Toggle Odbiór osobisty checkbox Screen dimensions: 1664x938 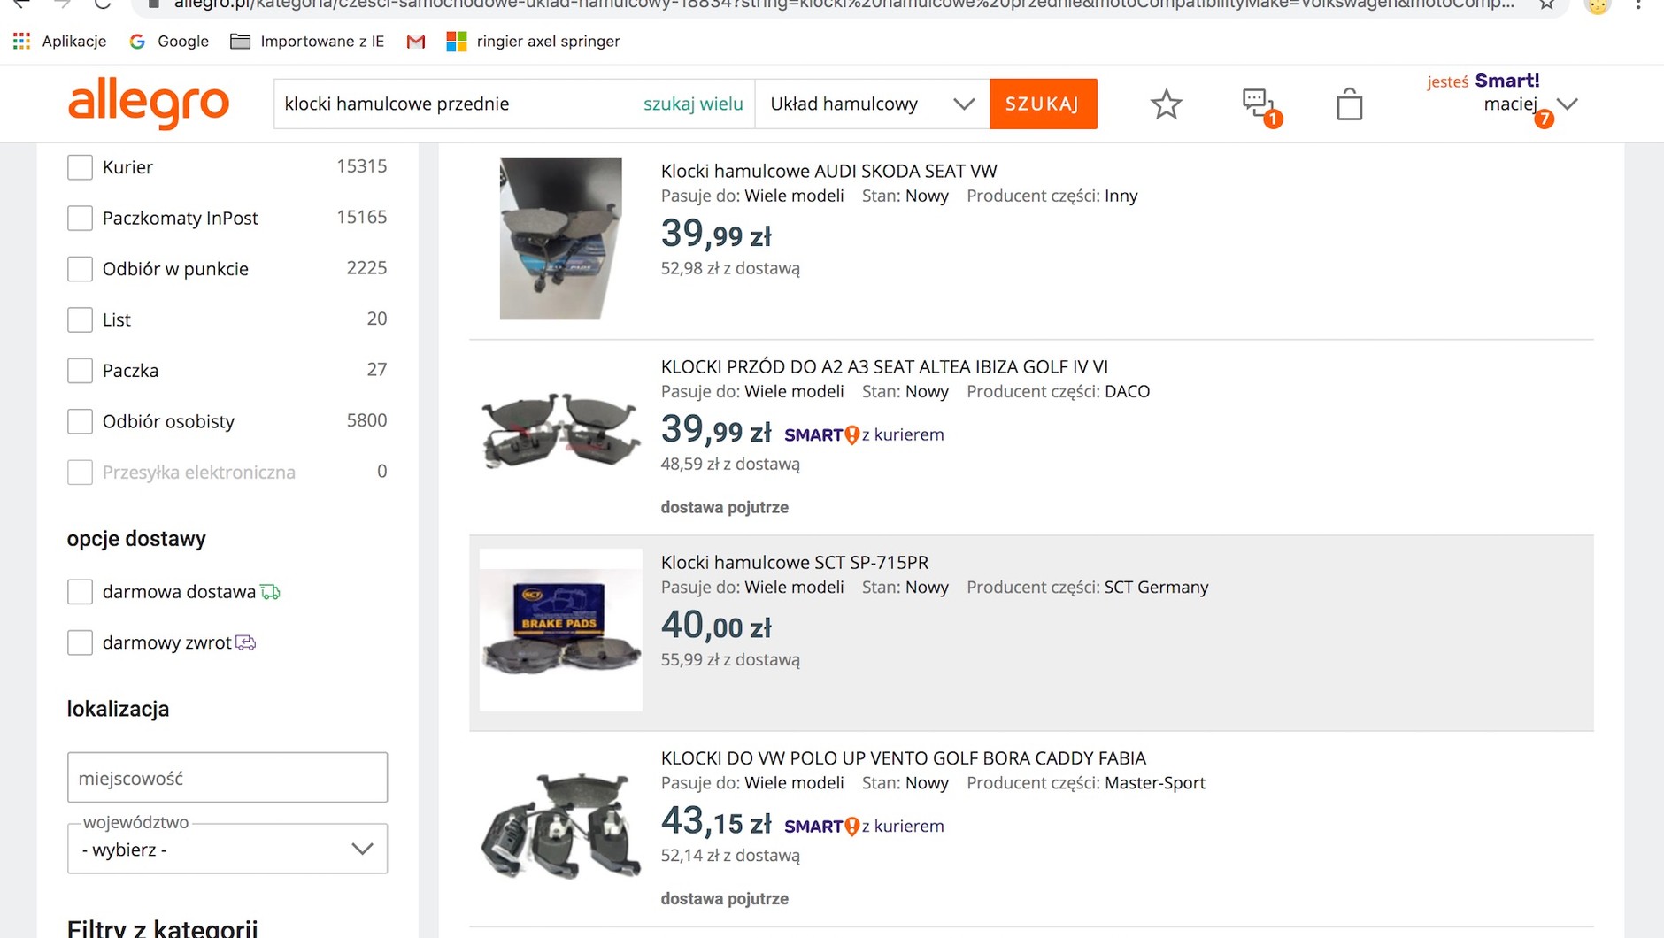click(x=80, y=421)
